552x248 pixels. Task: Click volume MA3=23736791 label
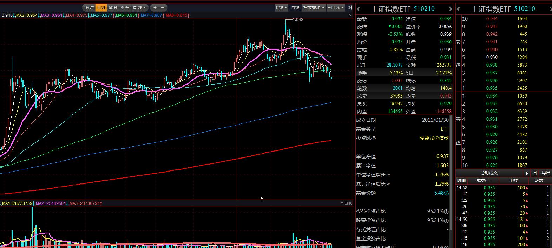(x=86, y=203)
